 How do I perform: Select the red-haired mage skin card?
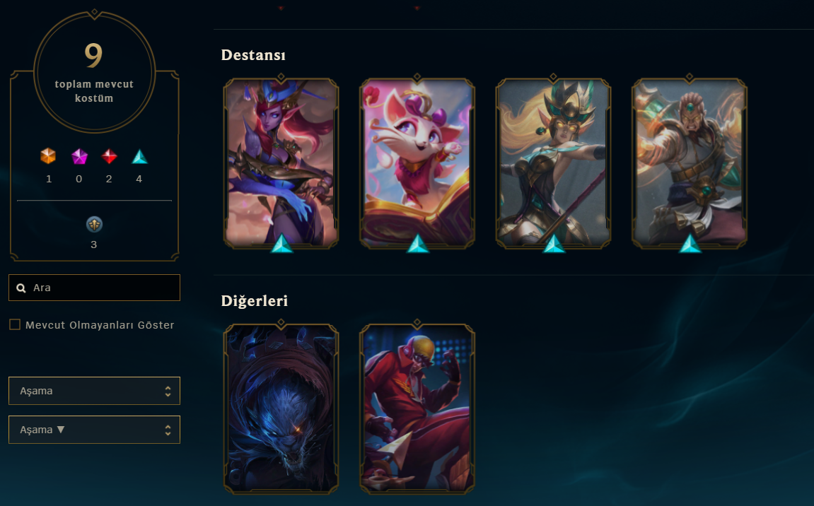click(281, 163)
